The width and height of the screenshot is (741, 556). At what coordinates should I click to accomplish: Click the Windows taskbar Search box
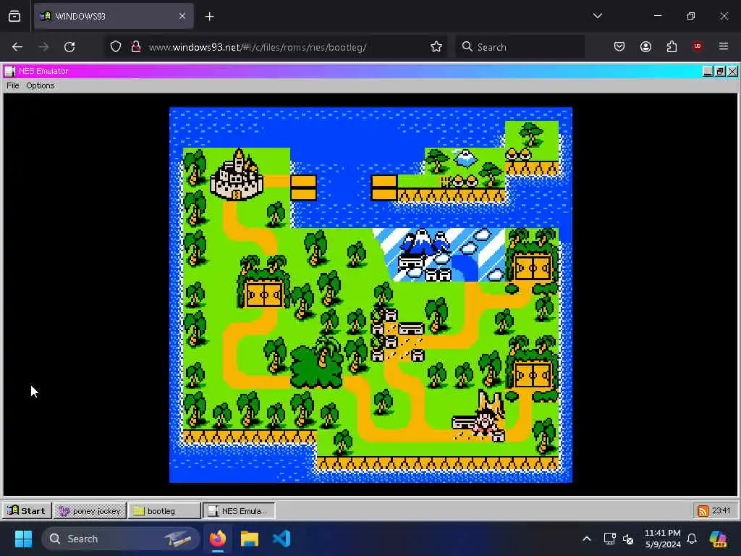(x=120, y=539)
